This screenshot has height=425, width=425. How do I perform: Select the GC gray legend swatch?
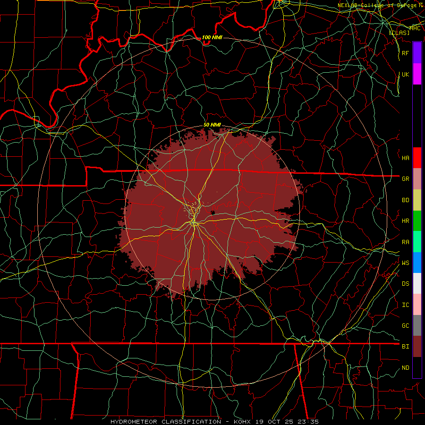(x=417, y=325)
